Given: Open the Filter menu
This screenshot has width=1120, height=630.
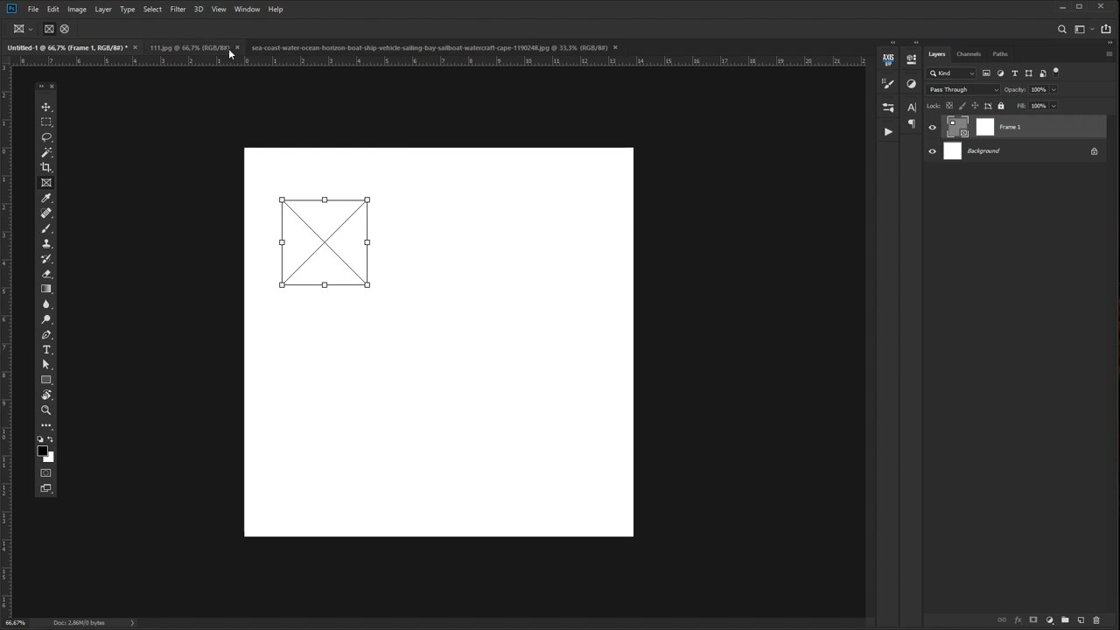Looking at the screenshot, I should [x=178, y=9].
